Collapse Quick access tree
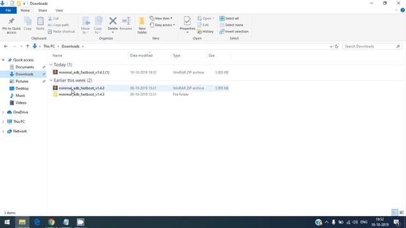This screenshot has height=228, width=406. [3, 60]
